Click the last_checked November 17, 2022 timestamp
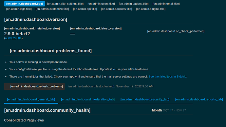Image resolution: width=226 pixels, height=127 pixels. 110,86
